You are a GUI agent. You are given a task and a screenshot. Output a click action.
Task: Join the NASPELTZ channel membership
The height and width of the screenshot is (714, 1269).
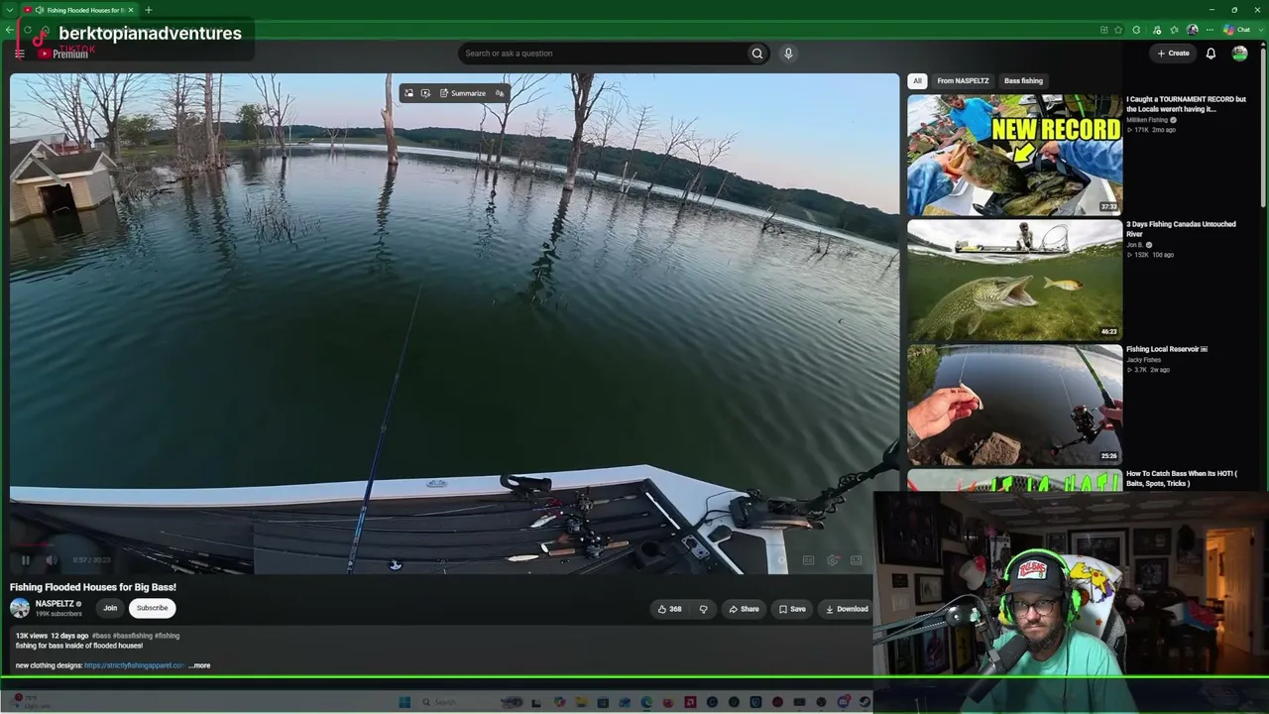pyautogui.click(x=110, y=608)
